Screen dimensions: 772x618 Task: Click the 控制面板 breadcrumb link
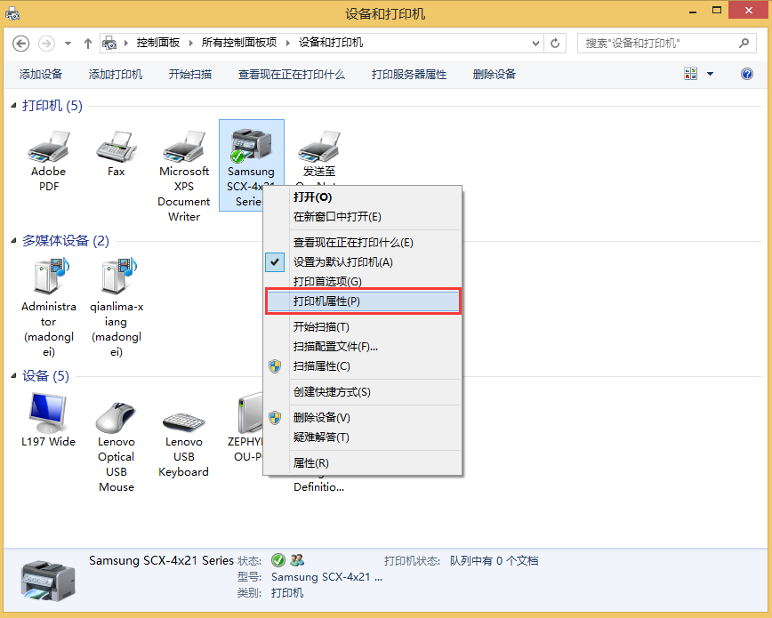(158, 43)
